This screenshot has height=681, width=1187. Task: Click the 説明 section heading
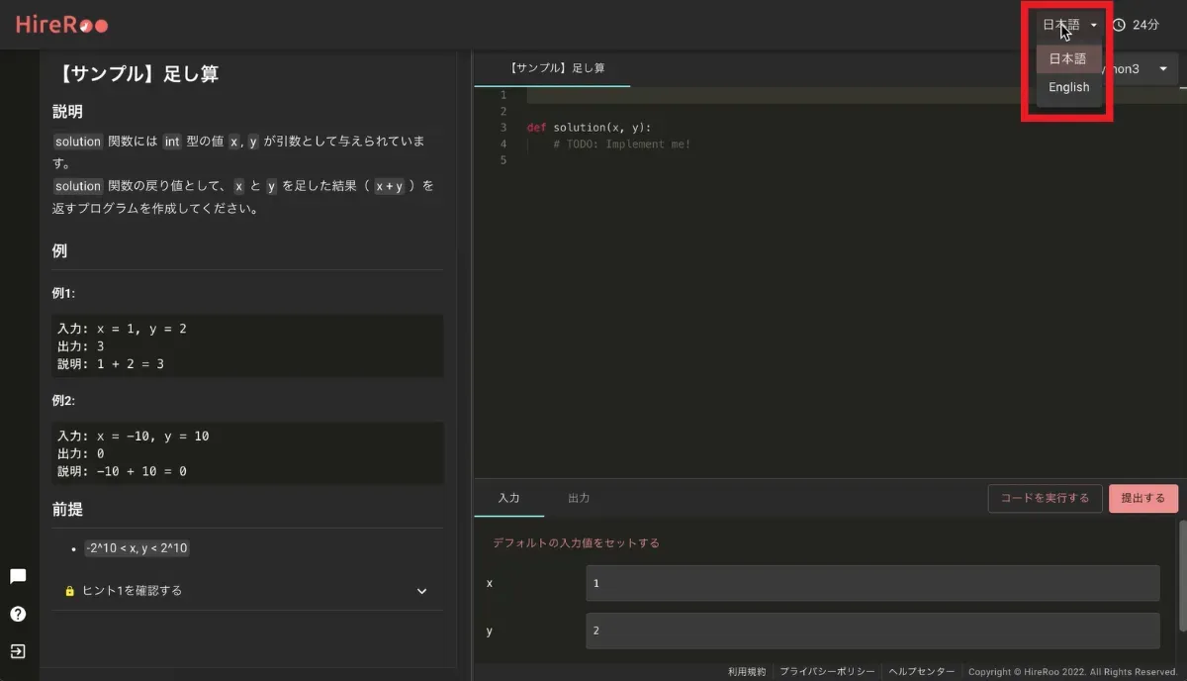point(67,112)
